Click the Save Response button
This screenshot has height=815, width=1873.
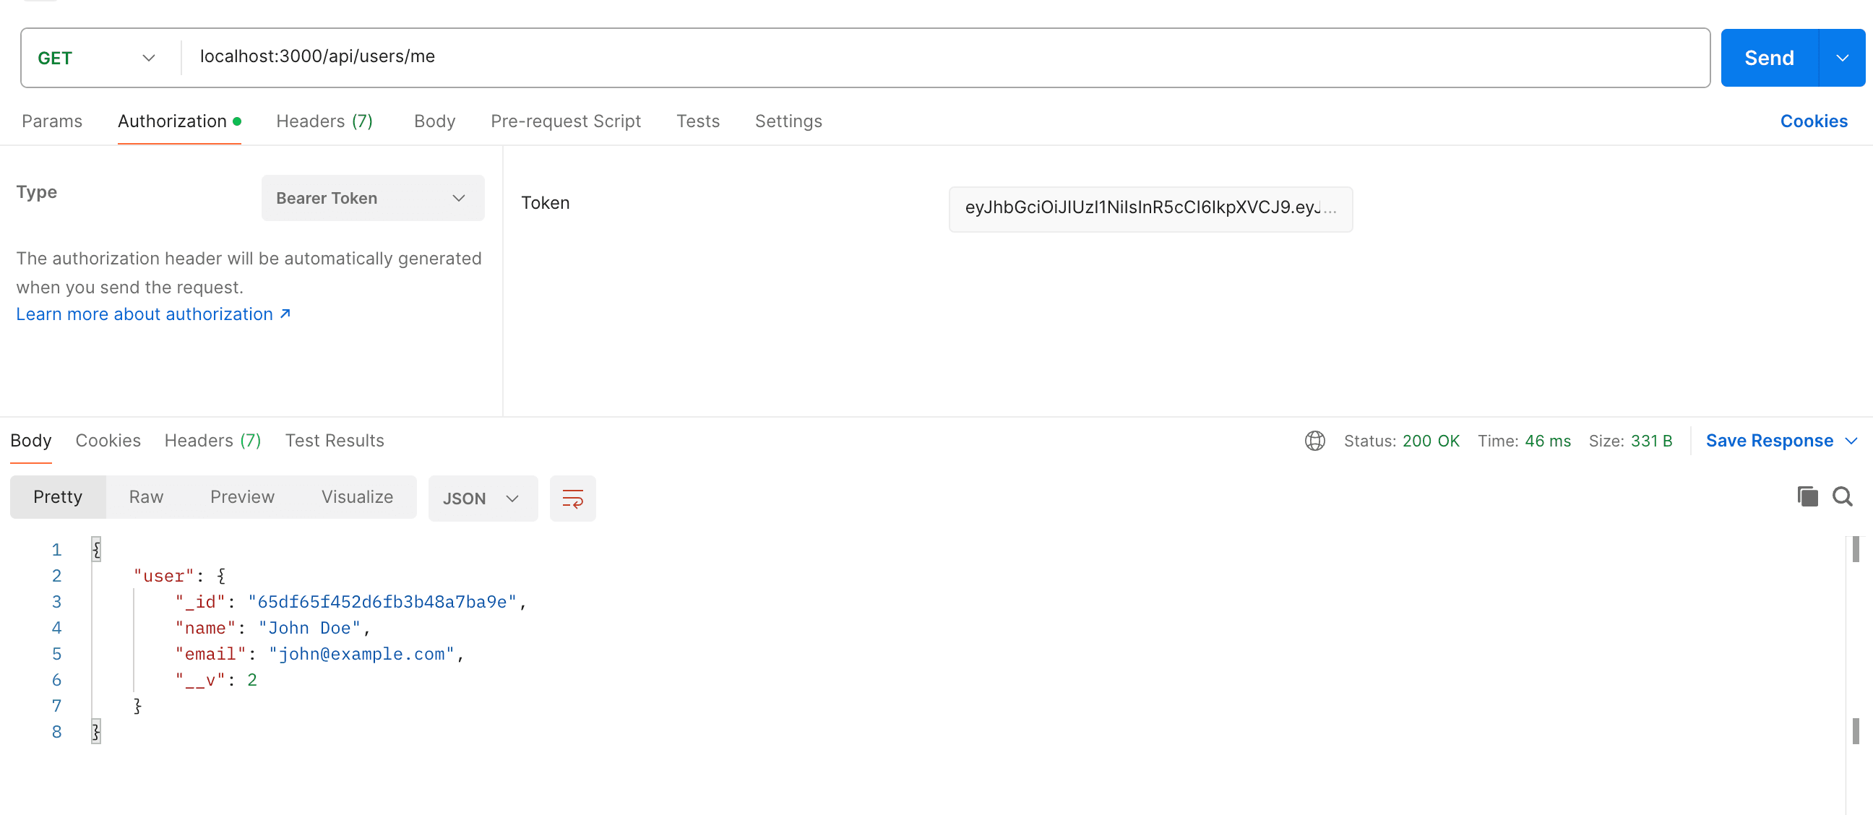click(x=1773, y=440)
